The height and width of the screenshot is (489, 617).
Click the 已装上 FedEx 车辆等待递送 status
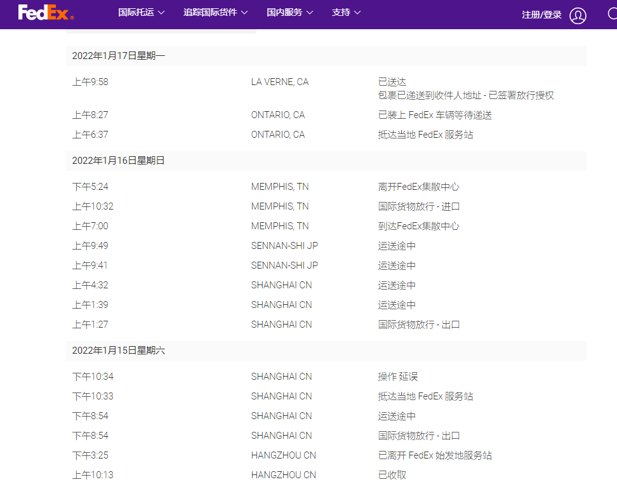point(435,115)
